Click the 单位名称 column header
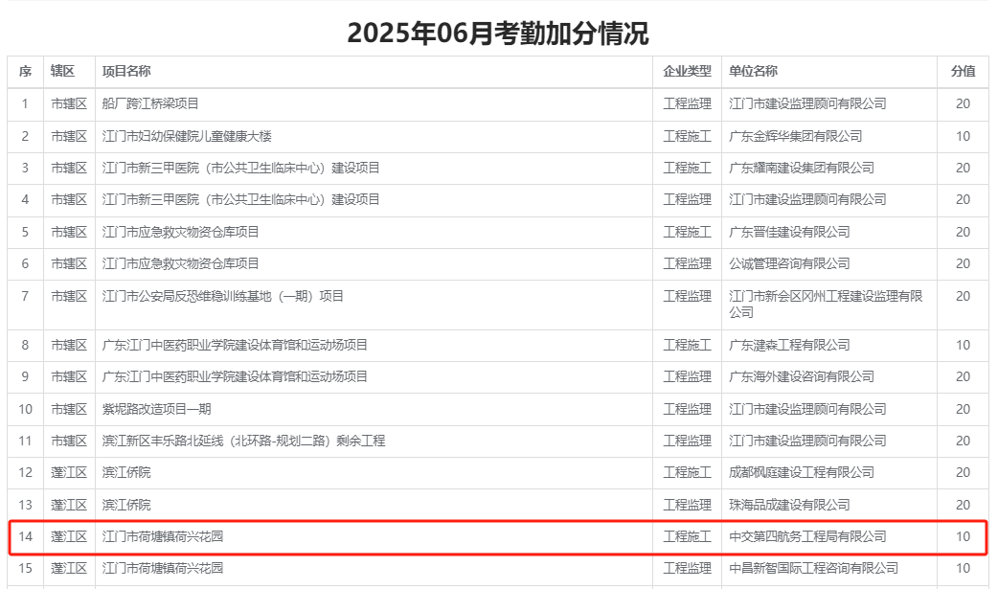The height and width of the screenshot is (589, 998). pyautogui.click(x=753, y=72)
